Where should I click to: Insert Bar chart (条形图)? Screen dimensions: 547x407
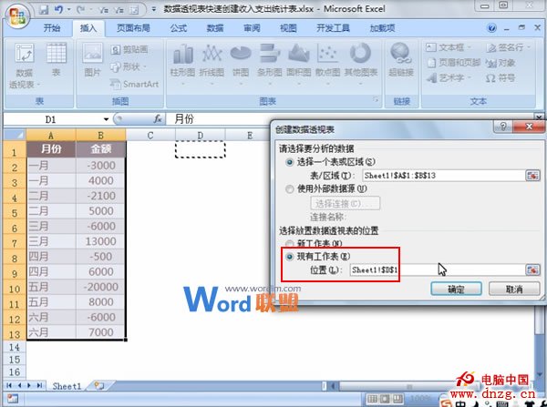[269, 65]
